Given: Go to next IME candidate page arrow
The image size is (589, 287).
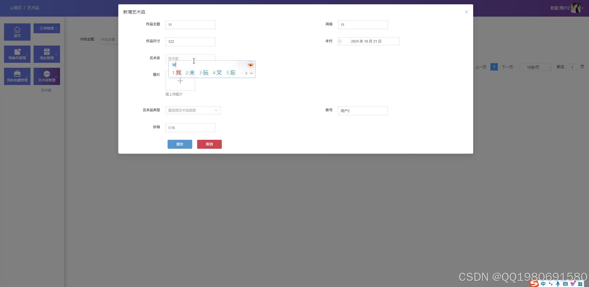Looking at the screenshot, I should click(x=246, y=73).
